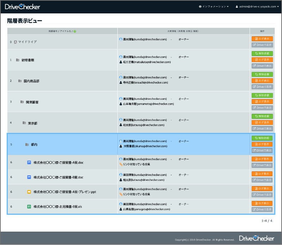Select the 東京都 folder icon

pos(24,123)
